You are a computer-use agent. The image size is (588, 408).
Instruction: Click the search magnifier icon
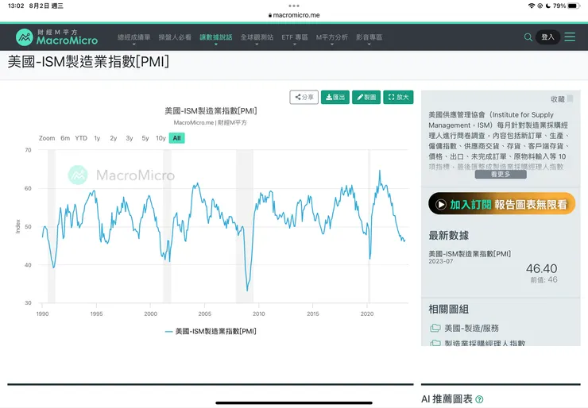(528, 37)
